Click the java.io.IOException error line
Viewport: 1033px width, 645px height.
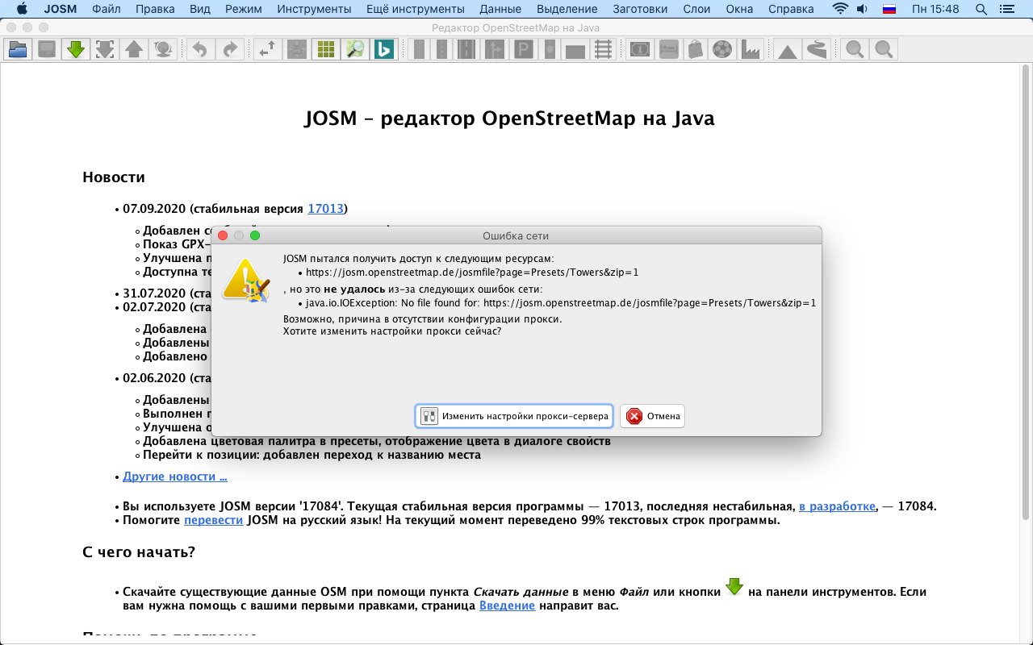[x=561, y=303]
